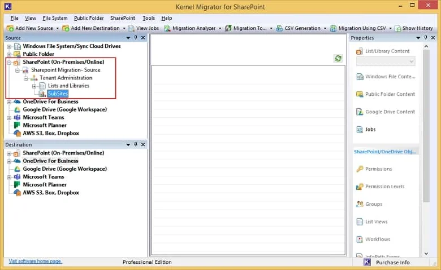Expand OneDrive For Business in Destination
Viewport: 441px width, 270px height.
pyautogui.click(x=9, y=161)
